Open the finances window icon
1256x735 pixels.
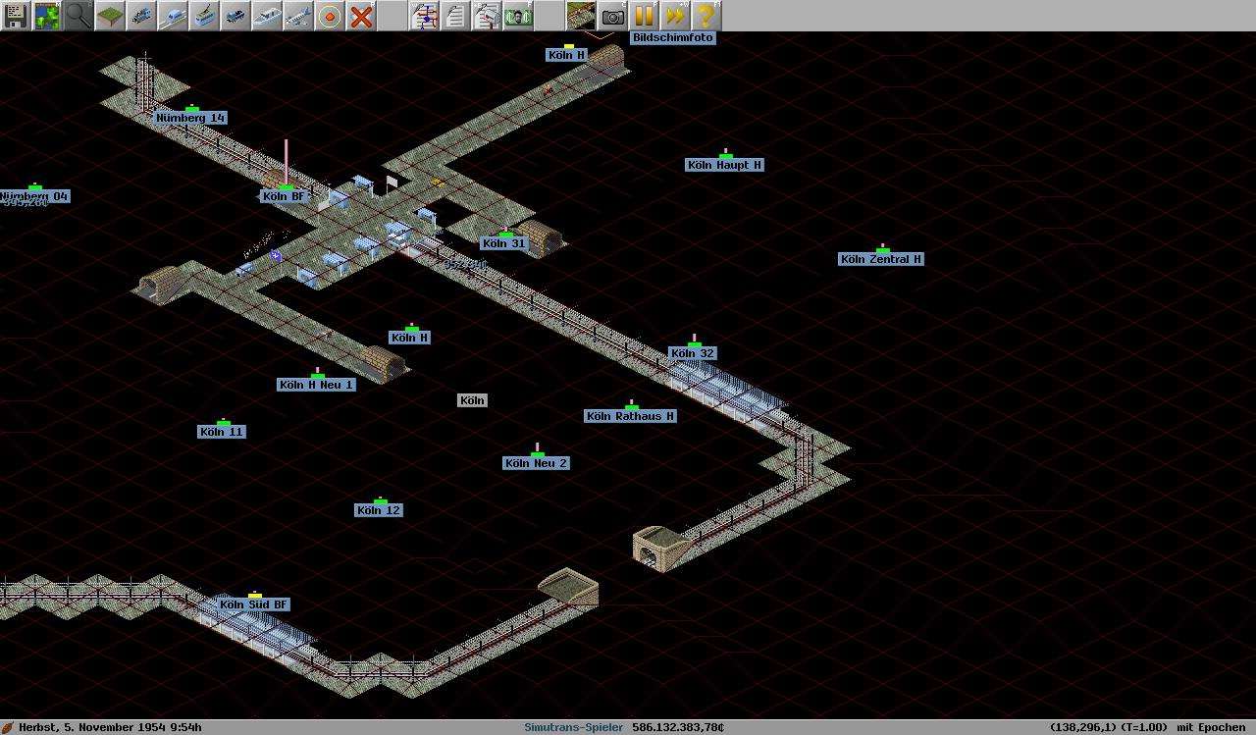(x=518, y=16)
